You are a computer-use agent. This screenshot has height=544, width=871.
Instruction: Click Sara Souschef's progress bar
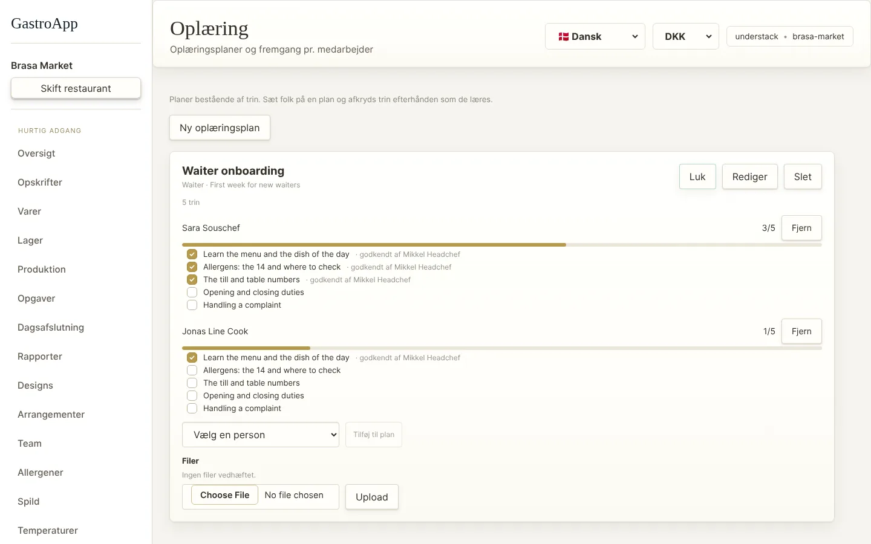(502, 245)
